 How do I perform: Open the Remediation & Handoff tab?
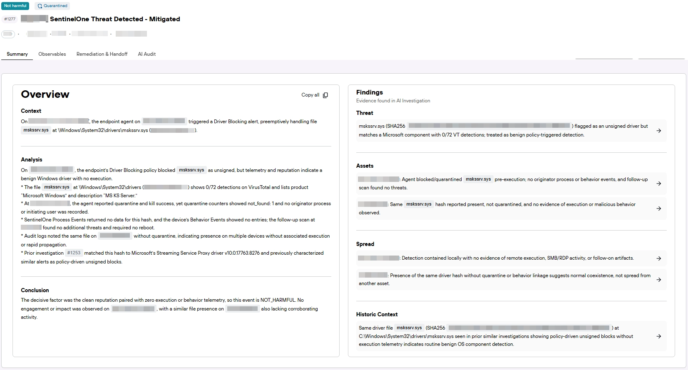pyautogui.click(x=102, y=54)
